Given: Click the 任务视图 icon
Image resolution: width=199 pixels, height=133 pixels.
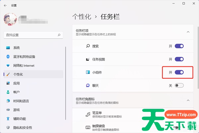Looking at the screenshot, I should (88, 59).
